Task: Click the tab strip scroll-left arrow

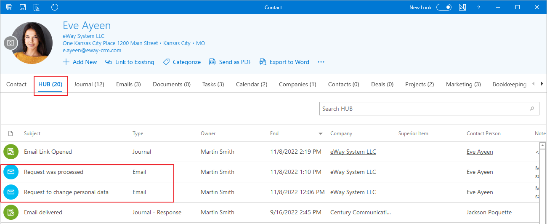Action: tap(534, 84)
